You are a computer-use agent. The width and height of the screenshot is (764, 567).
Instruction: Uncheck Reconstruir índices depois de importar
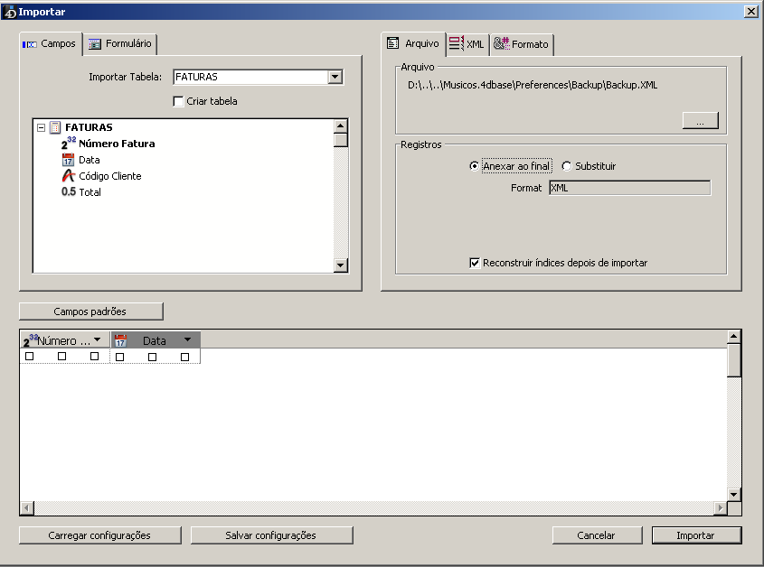[x=475, y=263]
